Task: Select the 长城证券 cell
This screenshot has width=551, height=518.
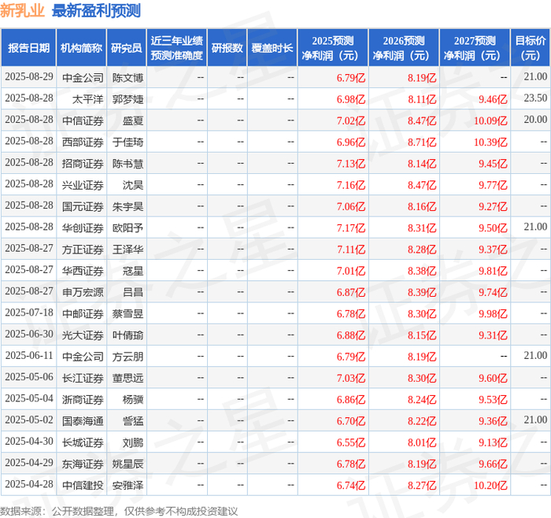Action: click(83, 442)
